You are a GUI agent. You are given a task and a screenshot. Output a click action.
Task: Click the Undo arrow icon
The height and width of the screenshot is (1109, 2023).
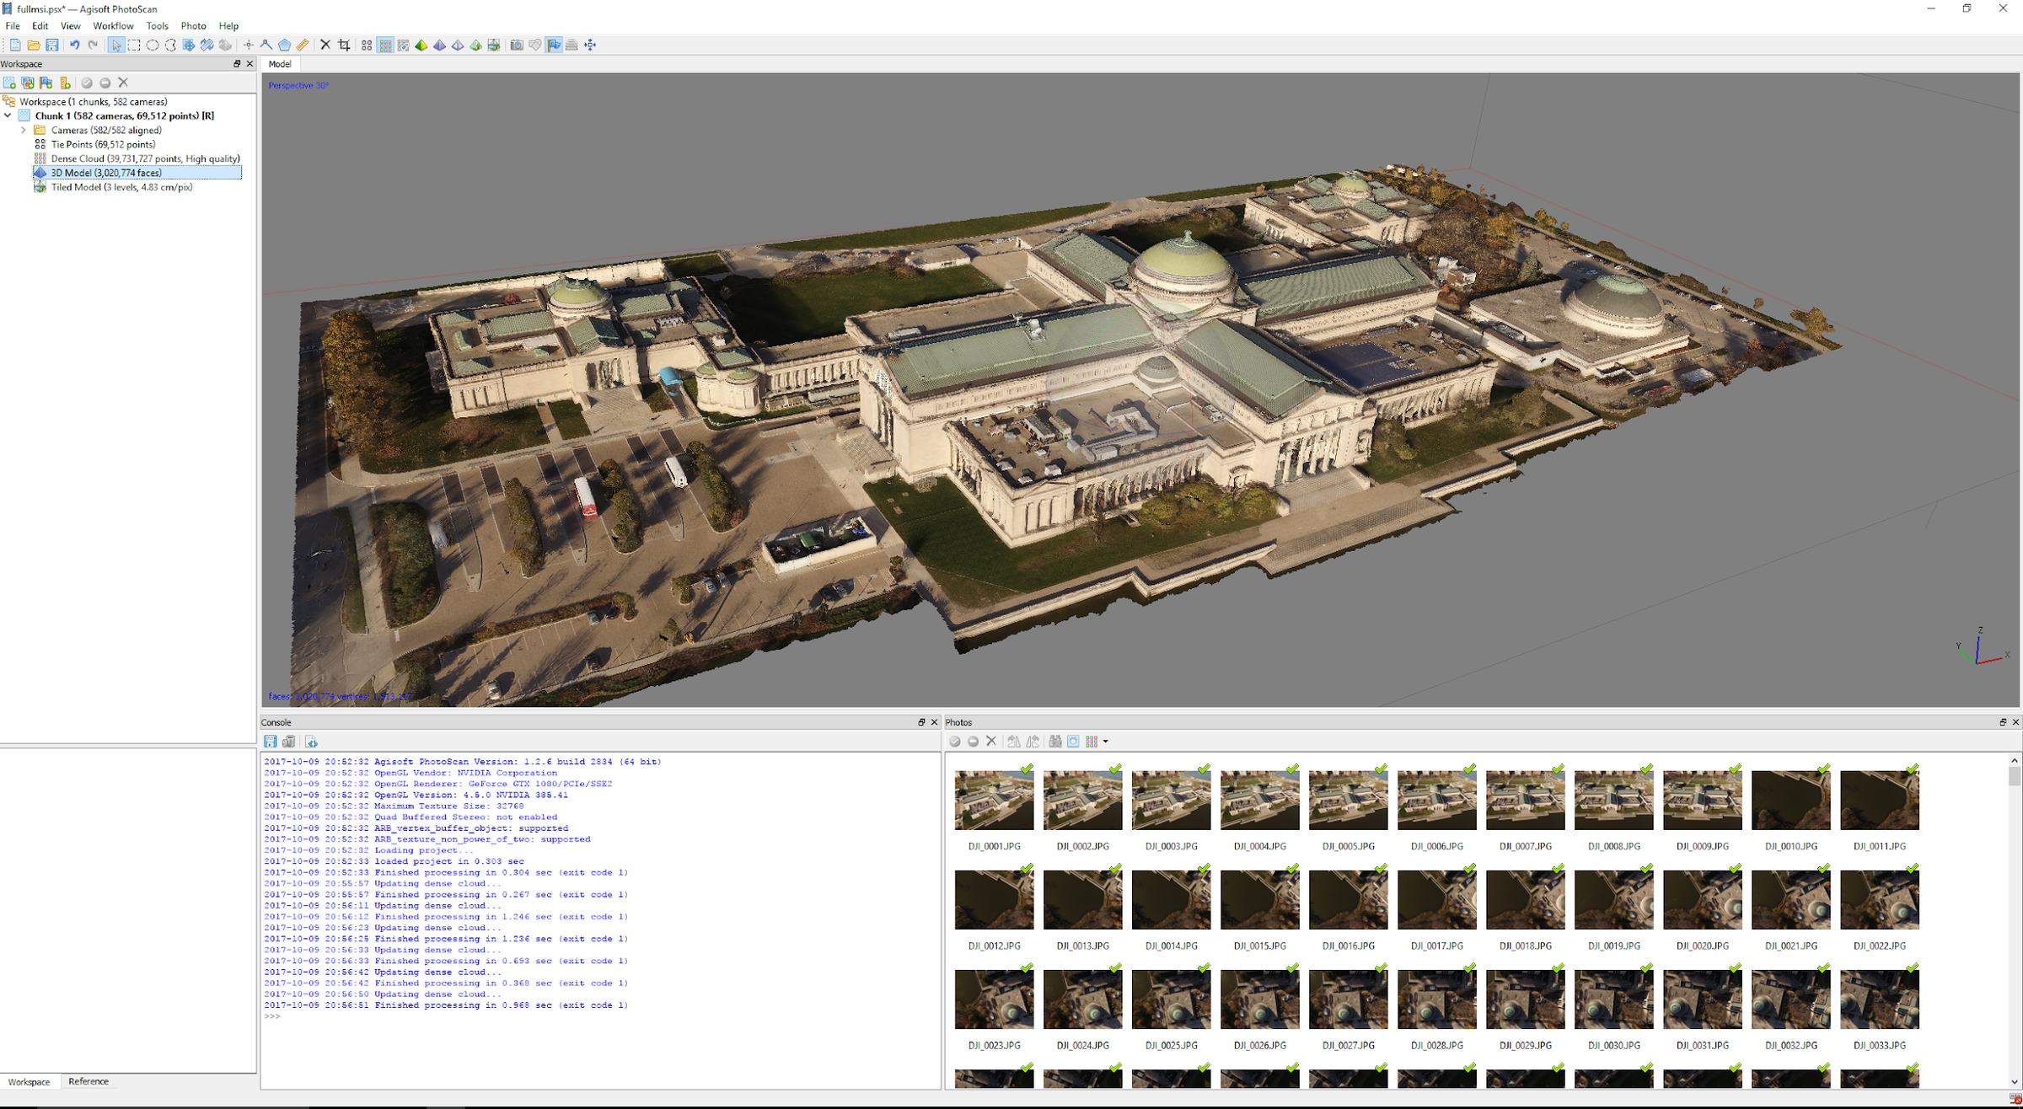pos(74,46)
